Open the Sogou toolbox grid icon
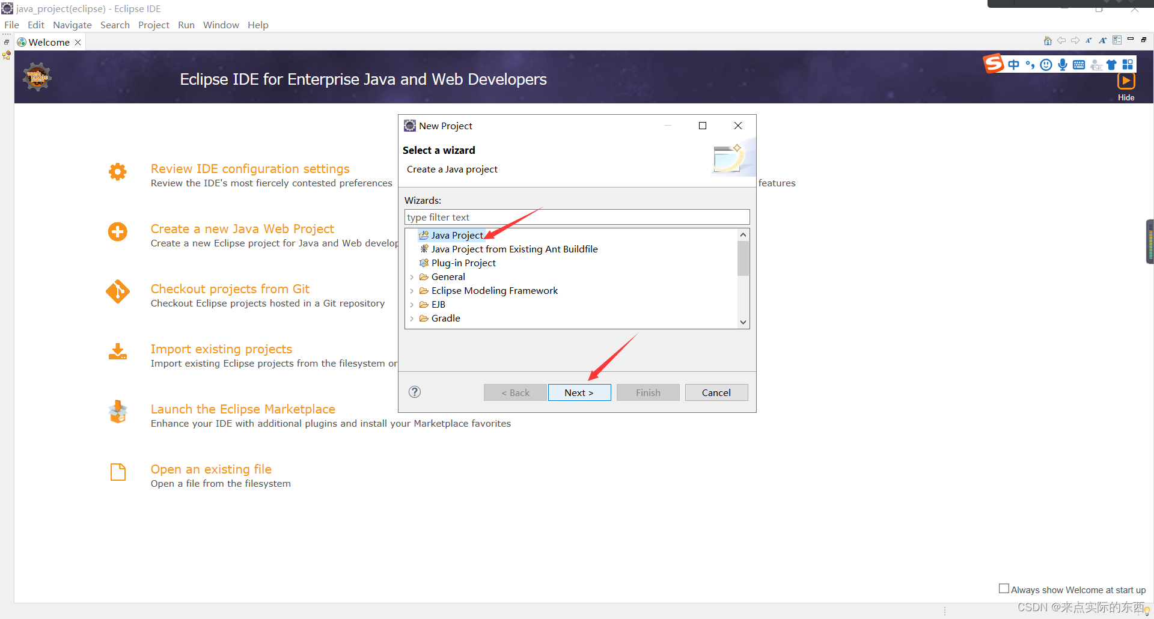 pyautogui.click(x=1128, y=64)
